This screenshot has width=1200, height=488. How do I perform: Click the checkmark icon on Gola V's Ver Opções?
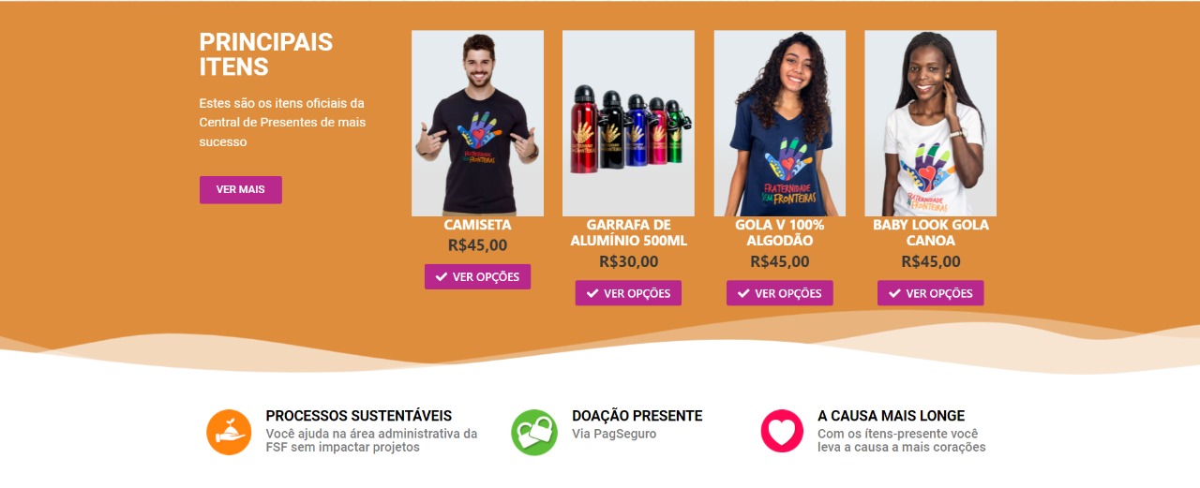[x=742, y=293]
